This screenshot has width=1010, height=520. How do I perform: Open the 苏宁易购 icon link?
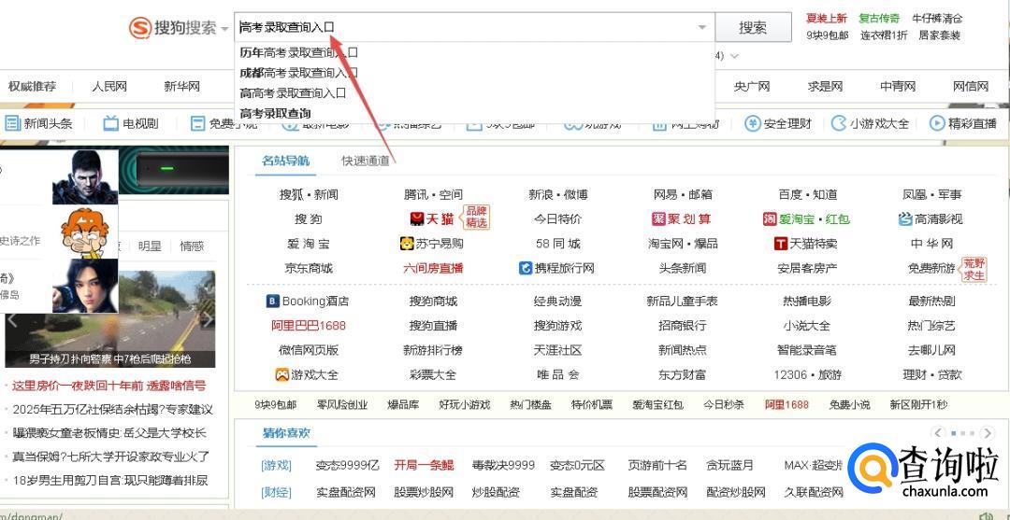(x=407, y=244)
